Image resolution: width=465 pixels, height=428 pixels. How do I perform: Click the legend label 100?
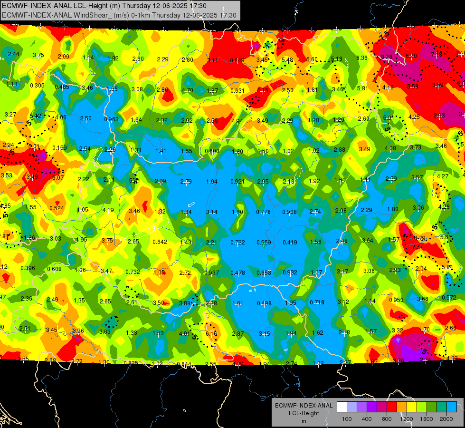coord(347,419)
